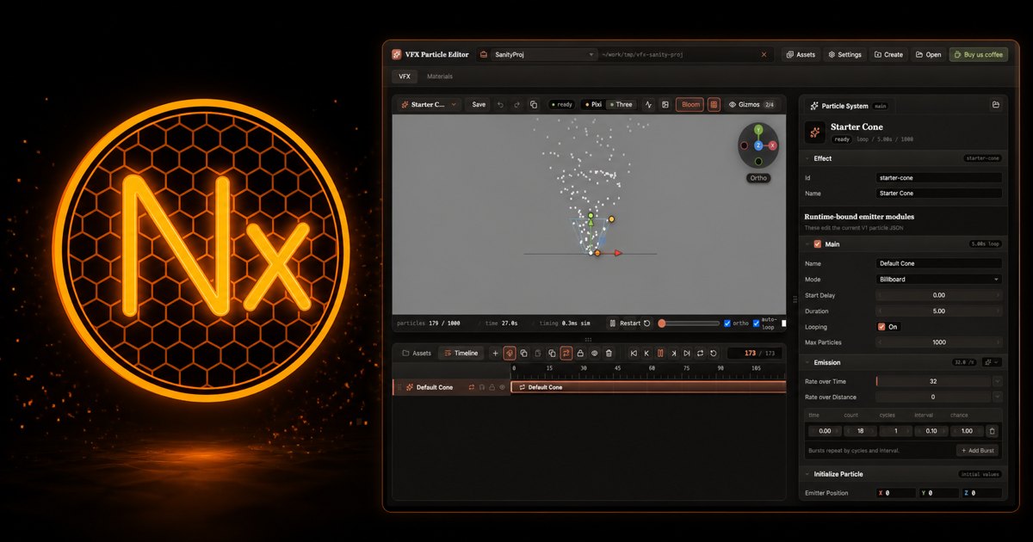
Task: Collapse the Emission section
Action: 807,362
